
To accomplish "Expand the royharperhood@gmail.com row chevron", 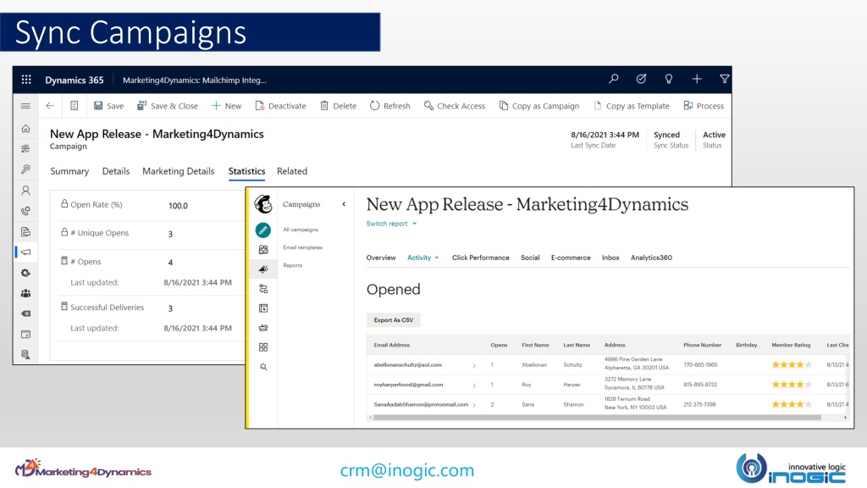I will point(474,385).
